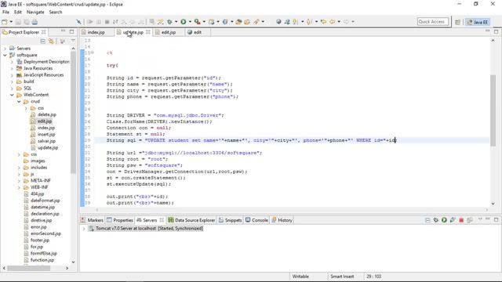
Task: Expand the Servers project node
Action: pos(5,49)
